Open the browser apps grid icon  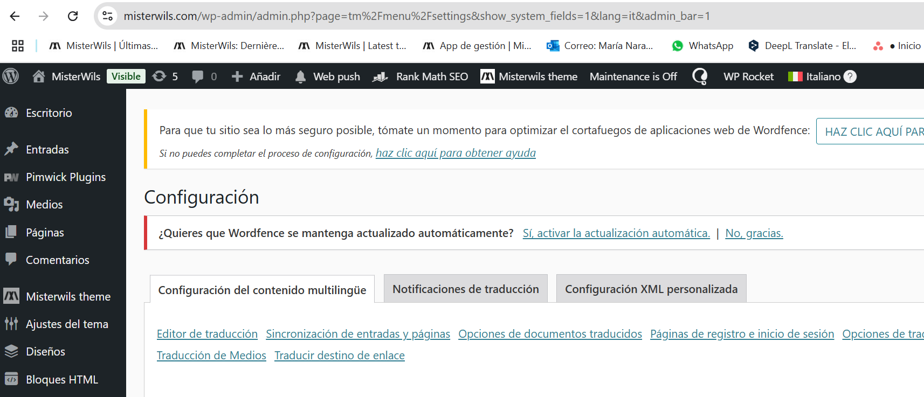pos(18,46)
